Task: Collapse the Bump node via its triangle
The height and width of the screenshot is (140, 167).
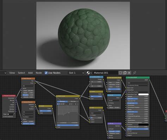Action: 109,123
